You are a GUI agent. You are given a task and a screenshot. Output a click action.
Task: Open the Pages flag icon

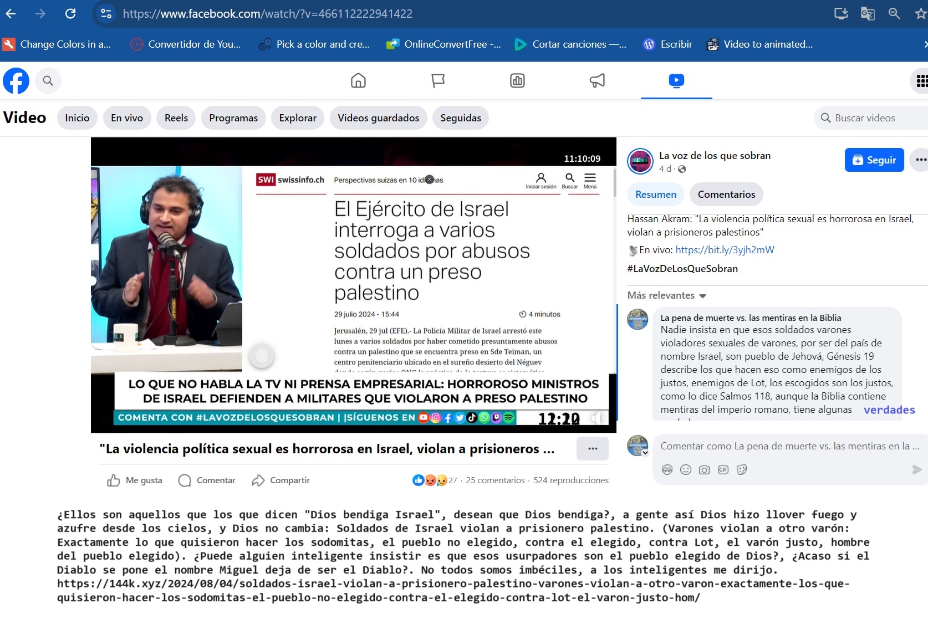(438, 81)
